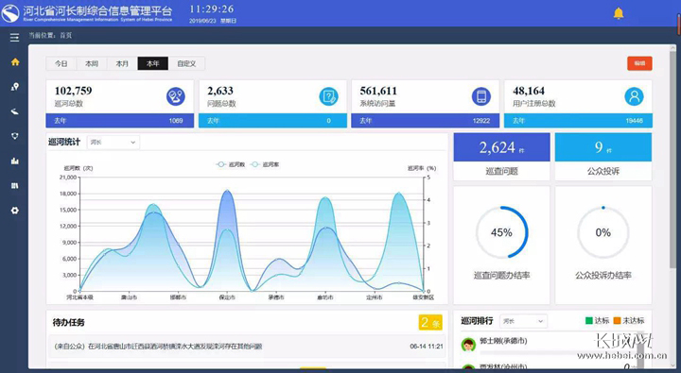Open the notification bell icon
Viewport: 681px width, 373px height.
(619, 13)
